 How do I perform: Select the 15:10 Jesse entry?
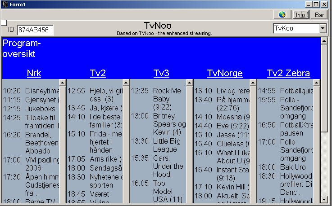point(222,135)
